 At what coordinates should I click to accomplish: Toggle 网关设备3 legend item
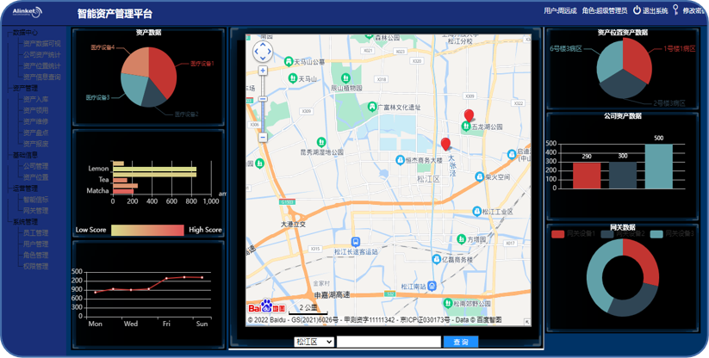tap(672, 234)
